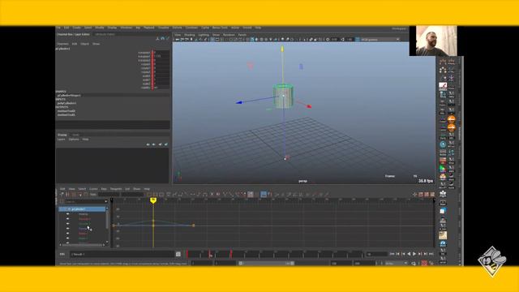Click the range slider bar
The height and width of the screenshot is (292, 519).
[267, 263]
